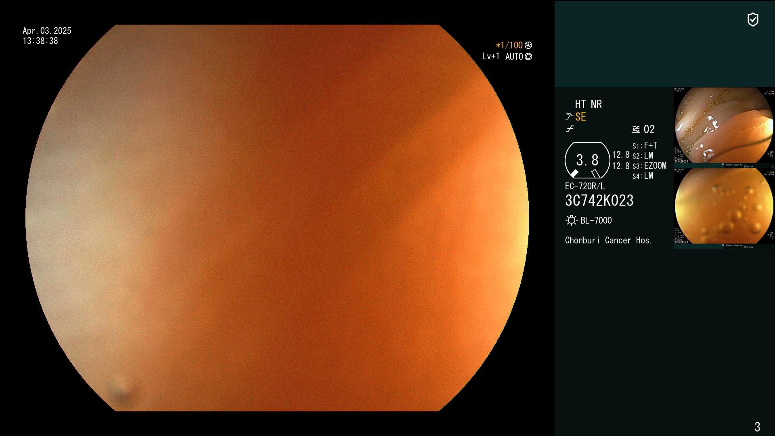Click the HT NR noise reduction label
This screenshot has width=775, height=436.
pyautogui.click(x=588, y=104)
